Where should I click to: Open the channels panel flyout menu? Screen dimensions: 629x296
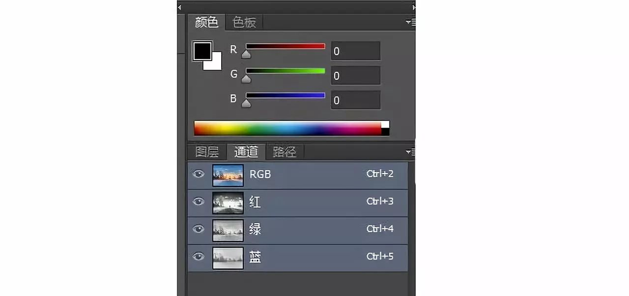[411, 151]
